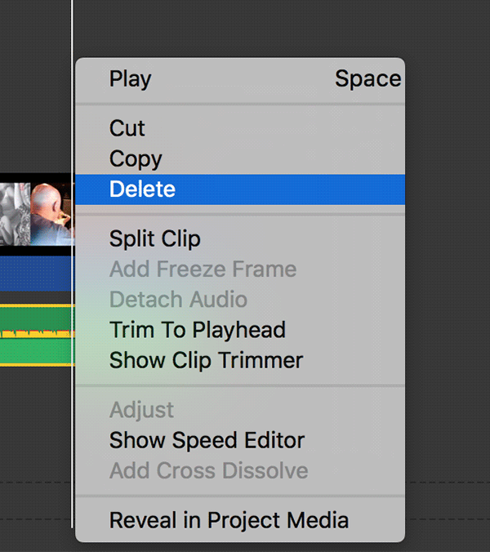Select the Detach Audio menu entry
Screen dimensions: 490x552
click(178, 300)
